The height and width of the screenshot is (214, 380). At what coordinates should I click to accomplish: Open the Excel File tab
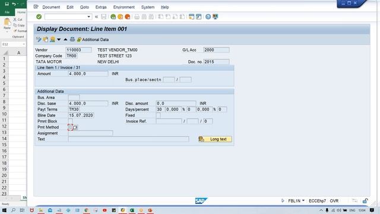click(7, 12)
